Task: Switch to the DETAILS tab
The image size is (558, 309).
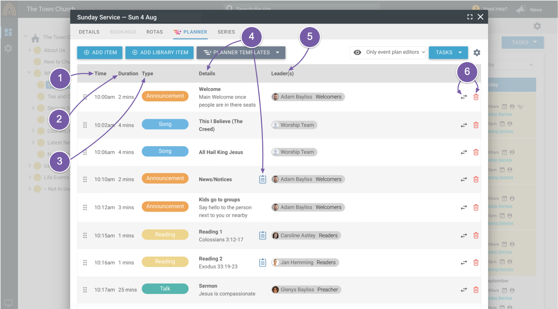Action: [89, 32]
